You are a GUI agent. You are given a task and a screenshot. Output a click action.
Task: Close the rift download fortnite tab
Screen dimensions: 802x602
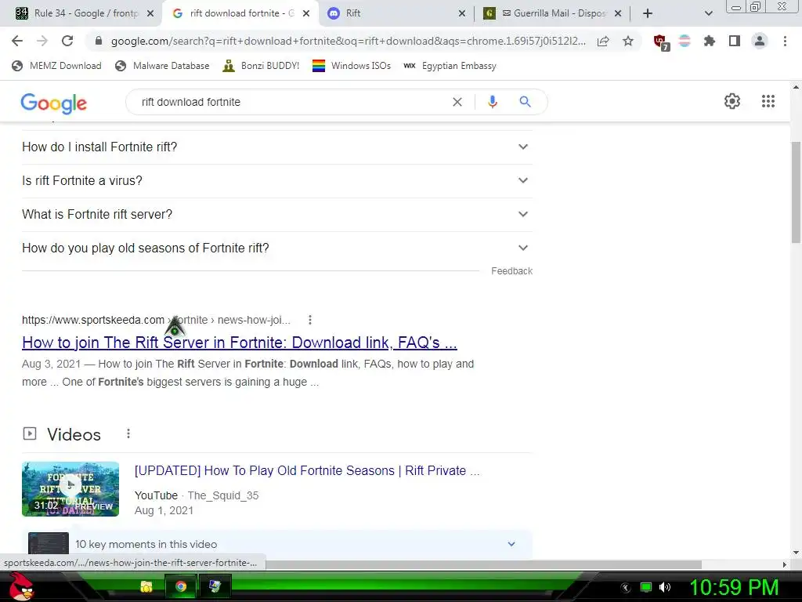[306, 13]
